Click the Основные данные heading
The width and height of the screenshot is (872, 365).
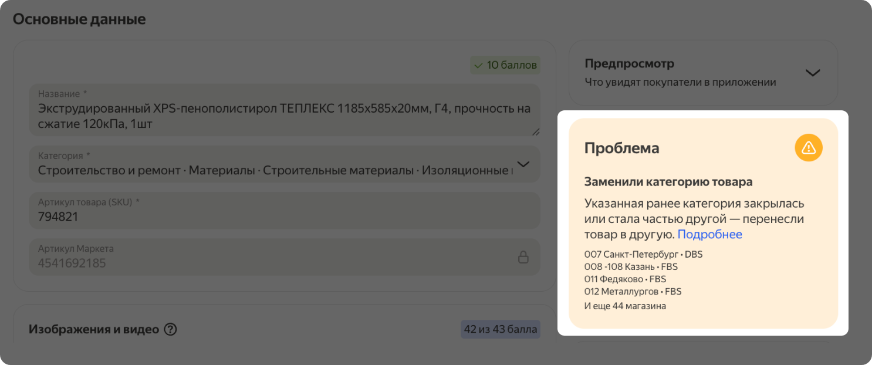tap(79, 19)
